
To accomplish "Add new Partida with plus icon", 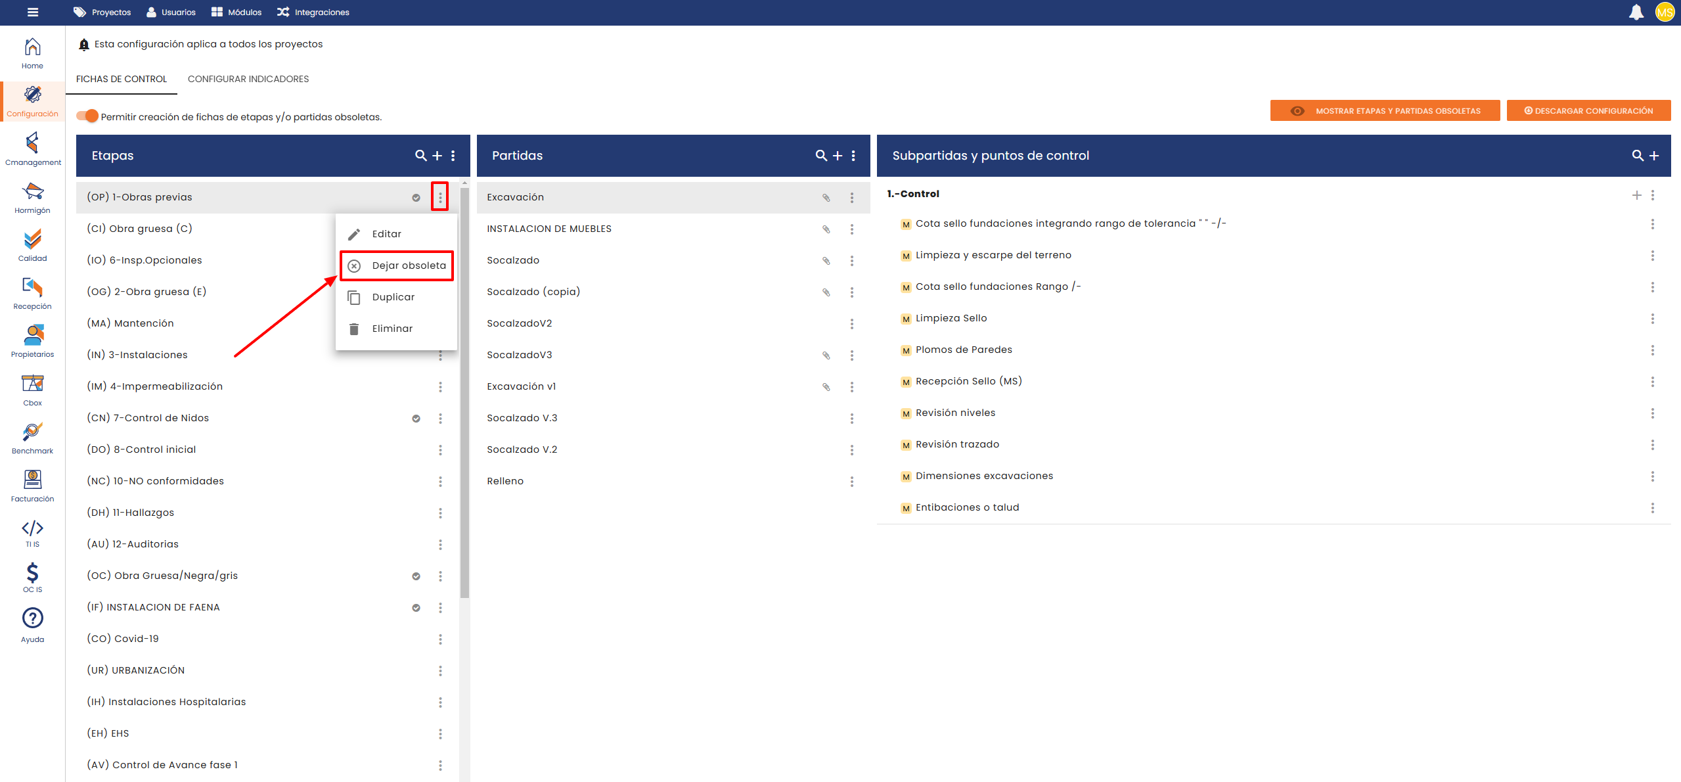I will [x=837, y=156].
